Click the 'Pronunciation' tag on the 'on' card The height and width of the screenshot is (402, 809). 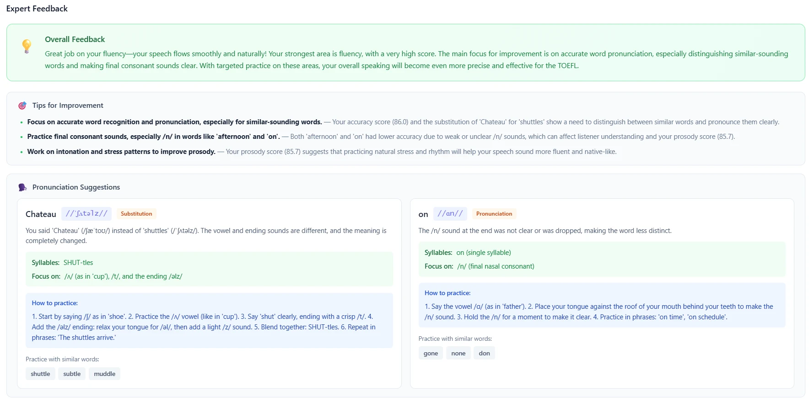tap(494, 214)
